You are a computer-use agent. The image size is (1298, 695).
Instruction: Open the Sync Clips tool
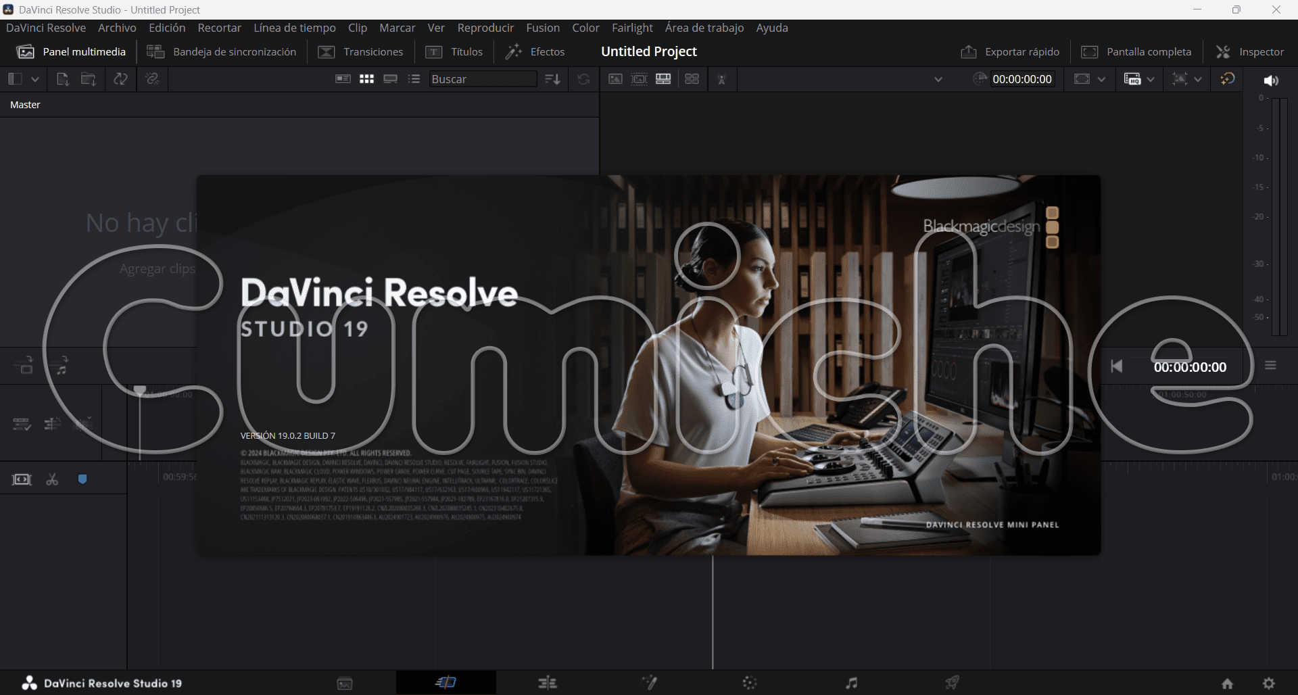click(120, 79)
